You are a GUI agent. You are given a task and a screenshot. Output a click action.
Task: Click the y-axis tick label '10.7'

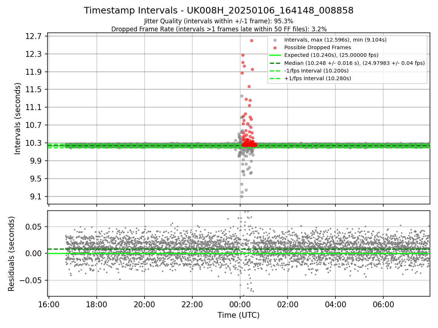click(x=34, y=125)
